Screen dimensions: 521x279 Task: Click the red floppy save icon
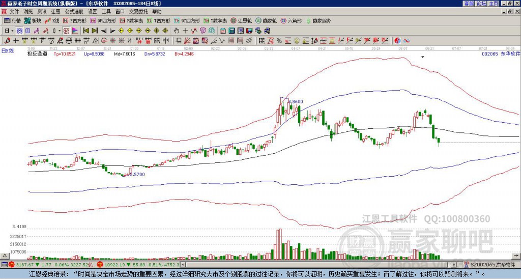click(x=249, y=31)
